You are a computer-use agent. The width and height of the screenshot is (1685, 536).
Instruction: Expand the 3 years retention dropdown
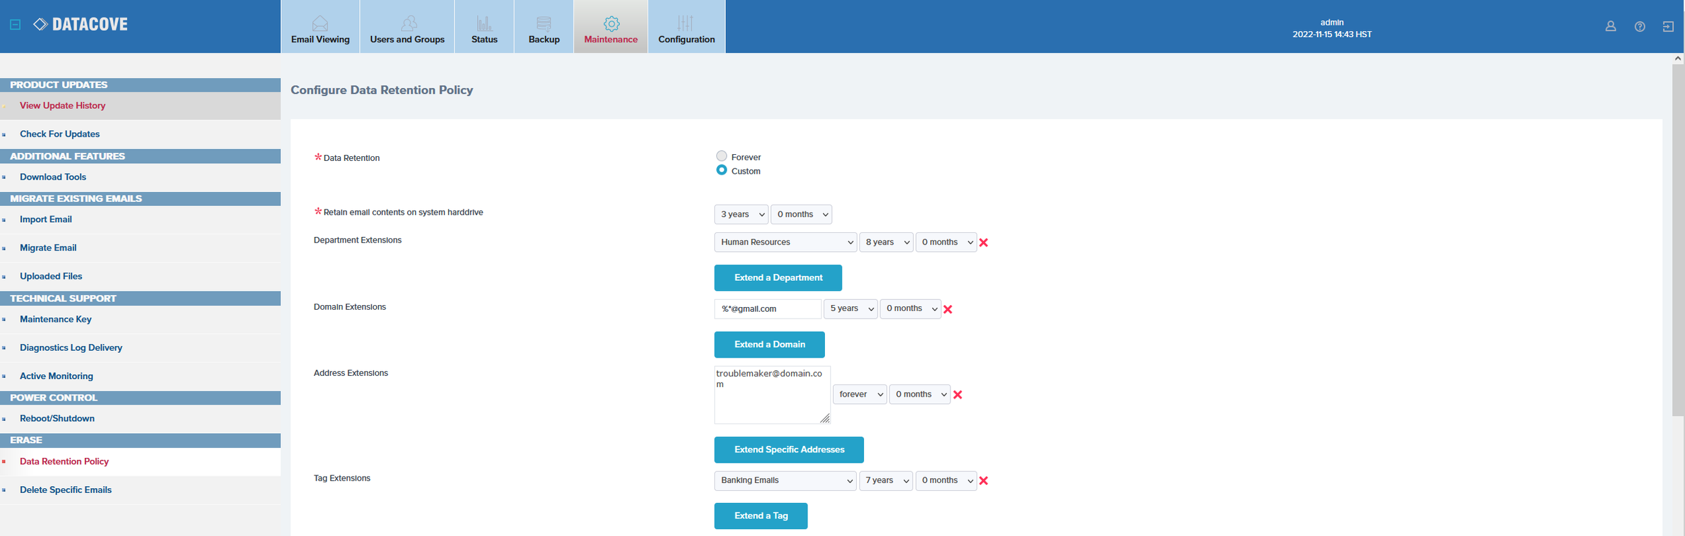coord(741,214)
